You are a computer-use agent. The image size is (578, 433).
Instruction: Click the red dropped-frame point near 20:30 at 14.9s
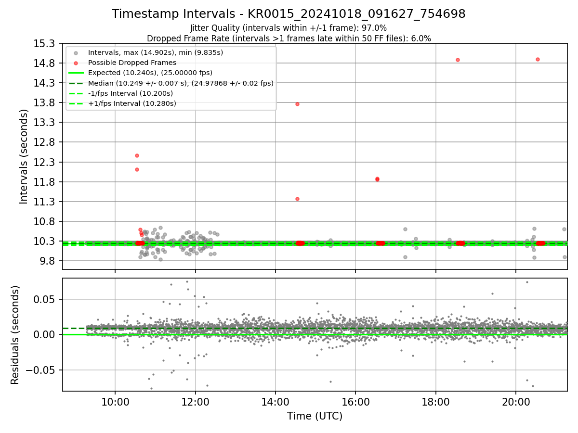[538, 59]
